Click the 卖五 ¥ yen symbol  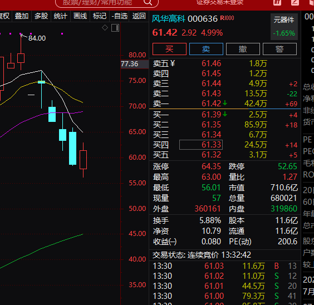point(173,63)
